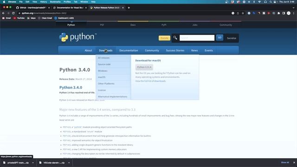This screenshot has width=297, height=167.
Task: Open the Dashboard vidIQ bookmark
Action: click(64, 18)
